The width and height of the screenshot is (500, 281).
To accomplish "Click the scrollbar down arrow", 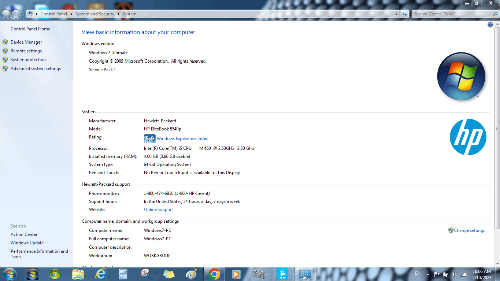I will [497, 263].
